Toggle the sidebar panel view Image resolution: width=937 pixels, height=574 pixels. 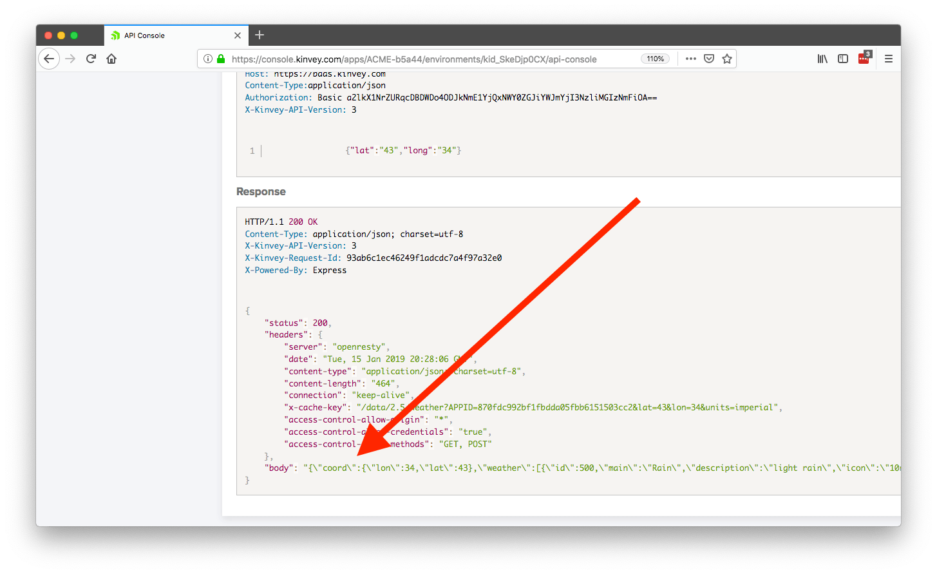coord(843,59)
